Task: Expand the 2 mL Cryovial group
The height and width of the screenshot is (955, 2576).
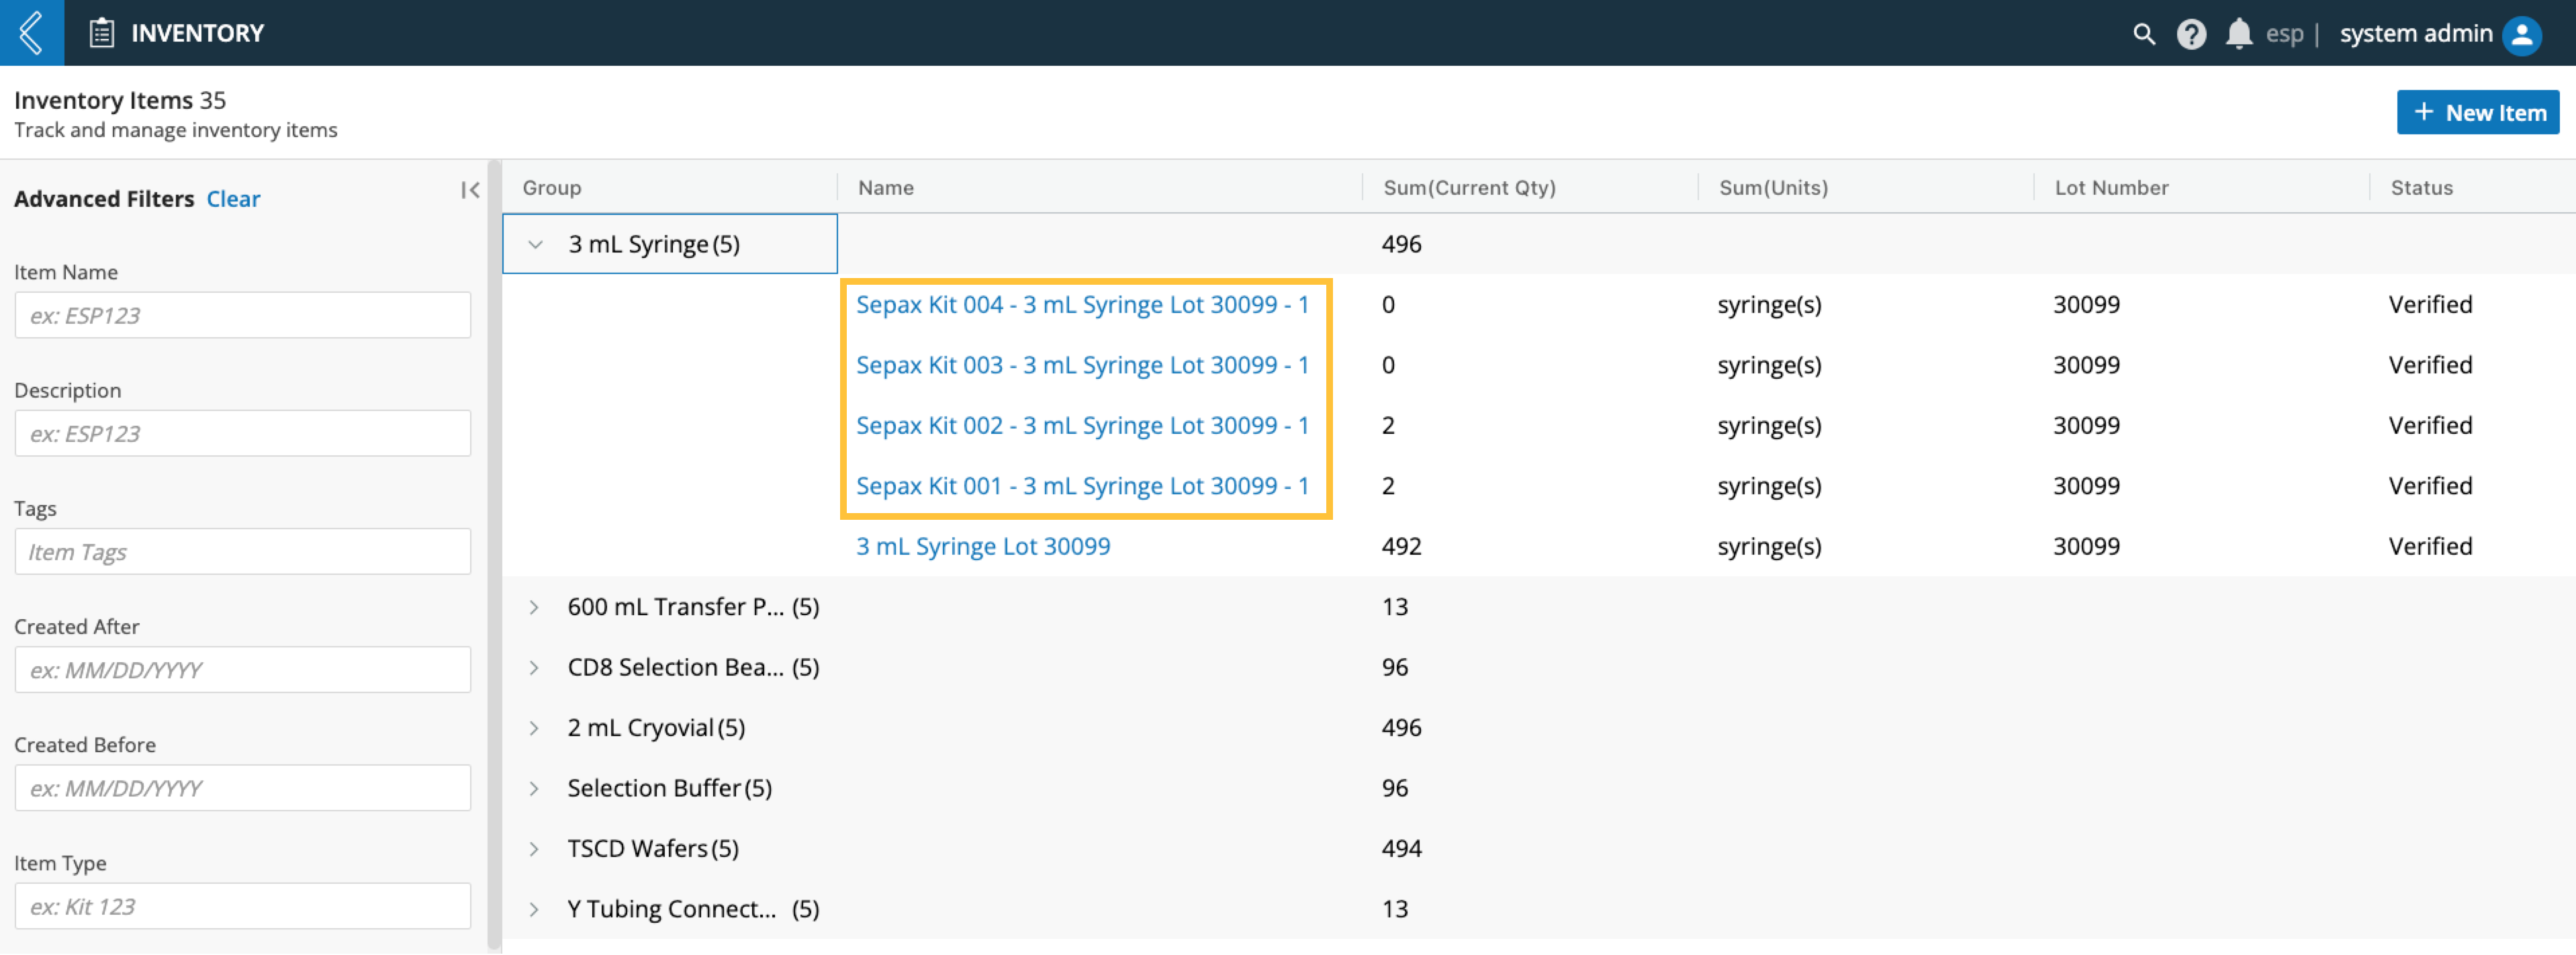Action: pos(534,728)
